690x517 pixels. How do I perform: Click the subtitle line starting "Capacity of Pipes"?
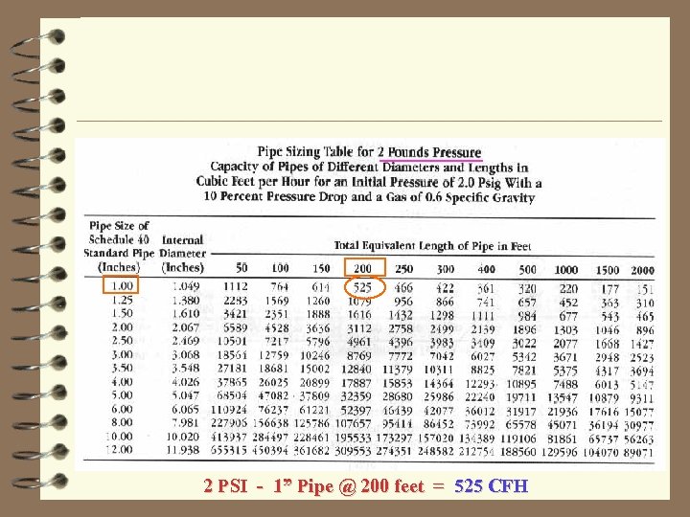pos(369,167)
